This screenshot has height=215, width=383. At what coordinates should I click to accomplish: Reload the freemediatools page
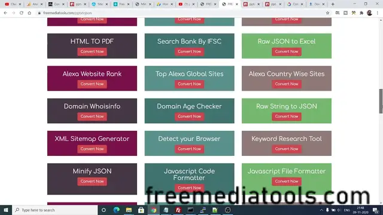tap(22, 13)
